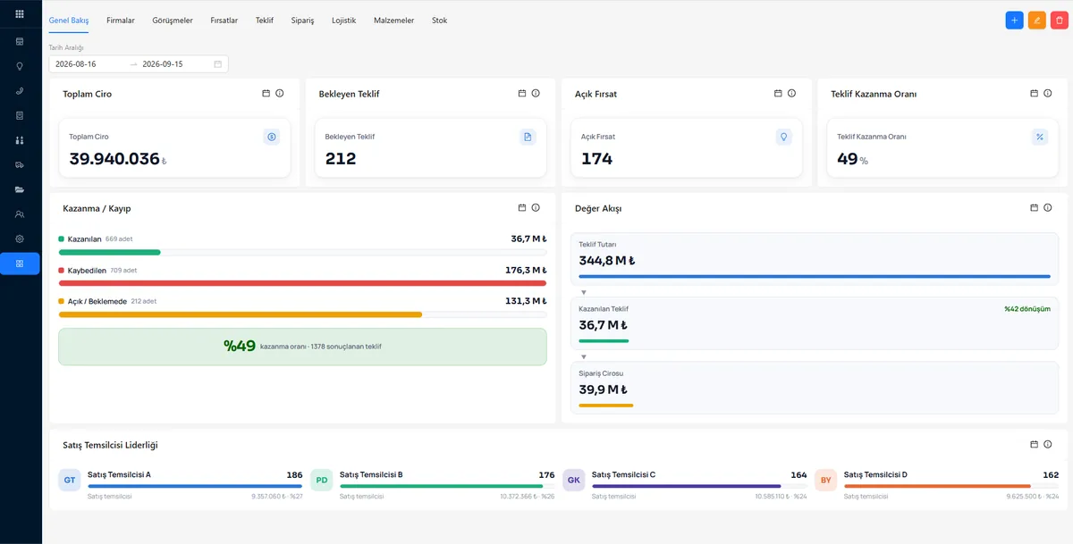
Task: Click the store icon in the sidebar
Action: 20,41
